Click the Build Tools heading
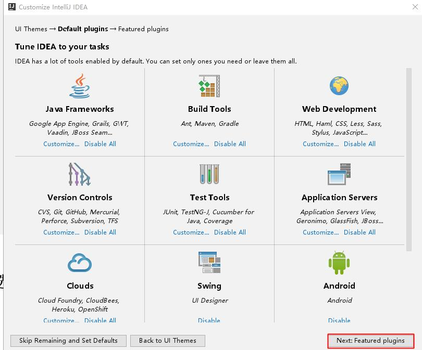Image resolution: width=422 pixels, height=350 pixels. coord(209,109)
